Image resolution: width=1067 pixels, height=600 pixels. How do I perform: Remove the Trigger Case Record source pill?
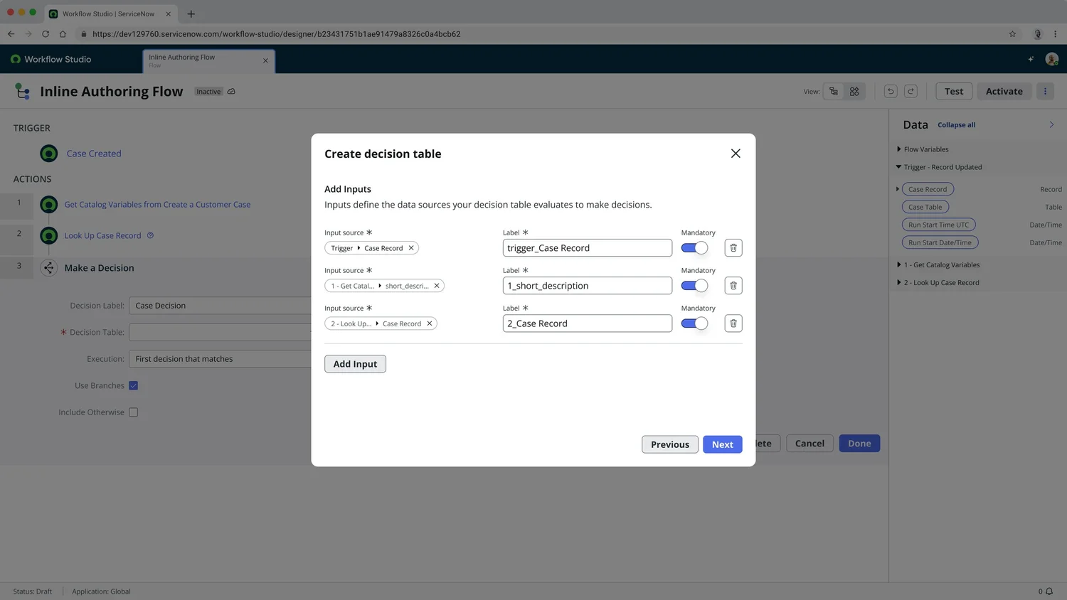point(411,248)
